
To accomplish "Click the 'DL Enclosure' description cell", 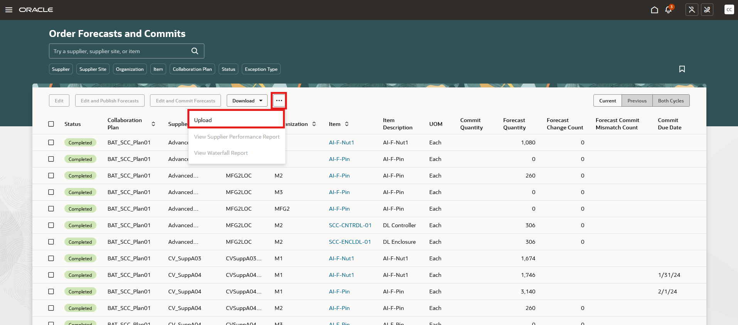I will [x=399, y=242].
